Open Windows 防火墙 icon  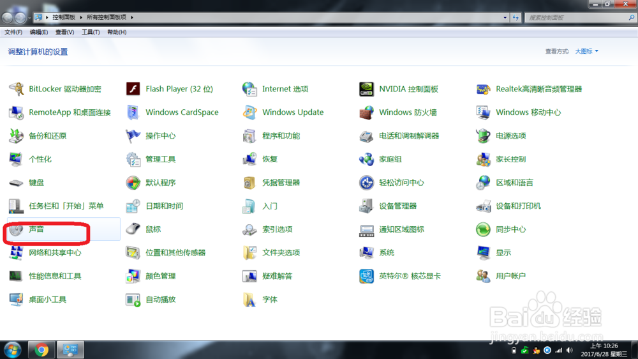(366, 112)
